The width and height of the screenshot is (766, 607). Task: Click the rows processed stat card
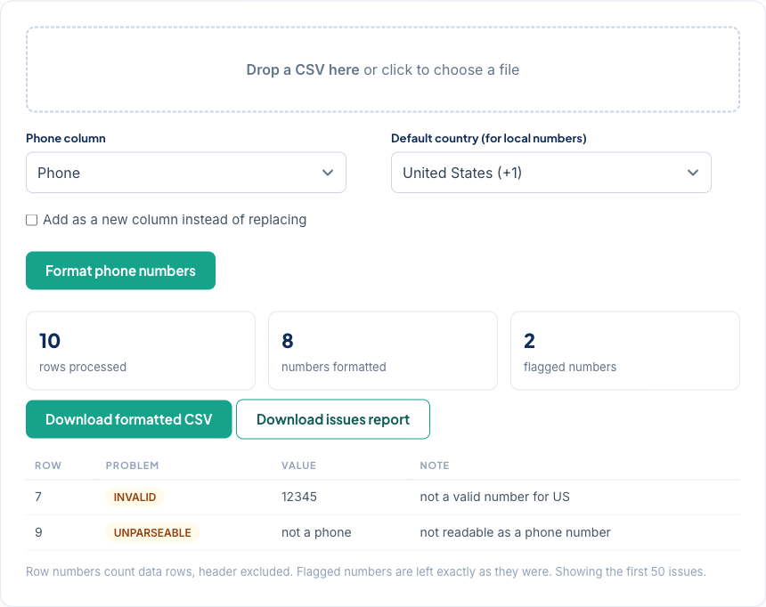click(x=141, y=351)
